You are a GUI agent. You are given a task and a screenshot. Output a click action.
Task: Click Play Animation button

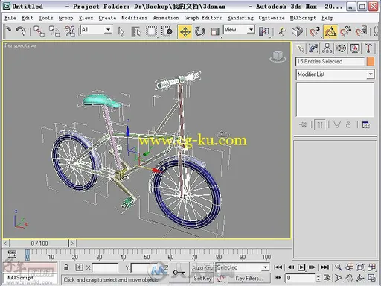[x=301, y=267]
